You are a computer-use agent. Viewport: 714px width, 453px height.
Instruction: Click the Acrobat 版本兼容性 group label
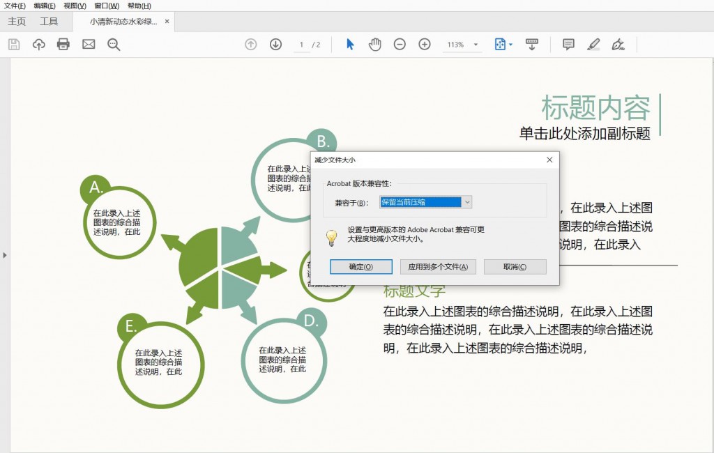[x=359, y=183]
